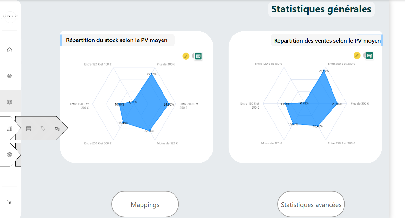Select the shelf stock icon in flyout
Viewport: 405px width, 218px height.
pyautogui.click(x=28, y=128)
